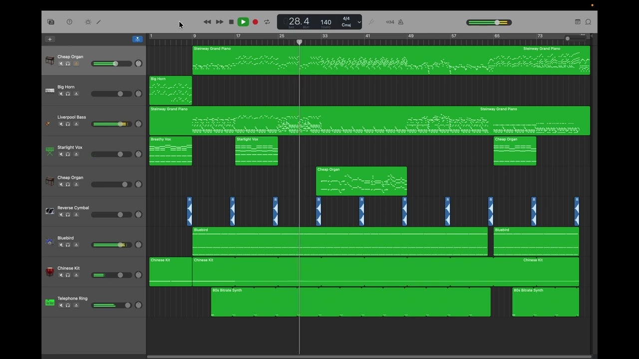Viewport: 639px width, 359px height.
Task: Click bar 49 in the ruler
Action: (411, 36)
